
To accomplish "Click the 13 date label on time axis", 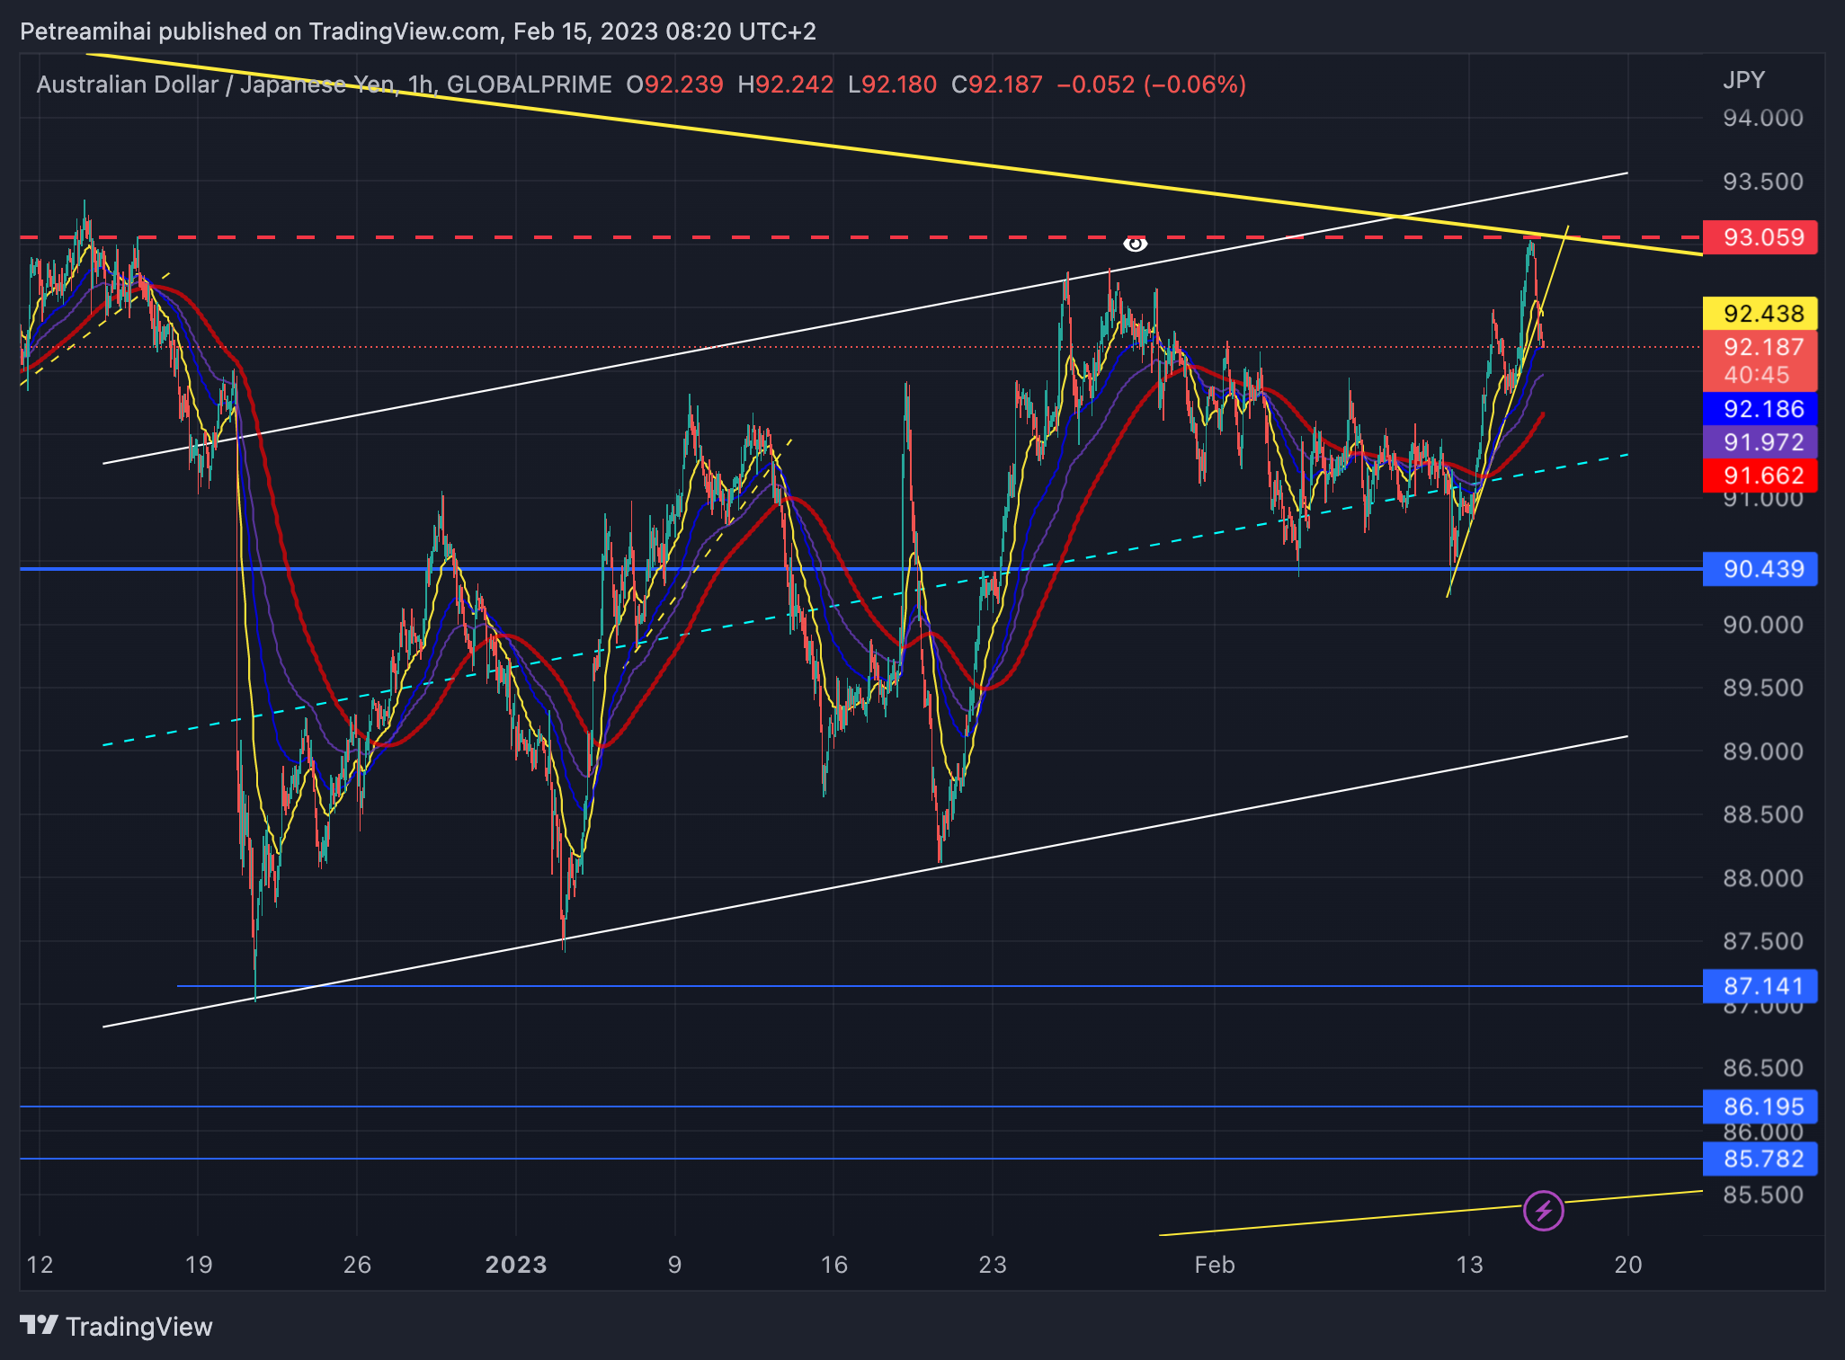I will pos(1469,1265).
